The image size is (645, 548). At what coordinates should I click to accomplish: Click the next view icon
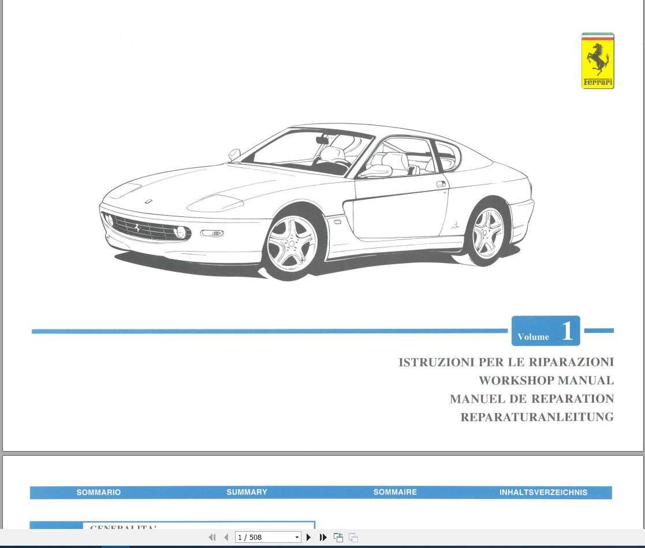[x=353, y=537]
